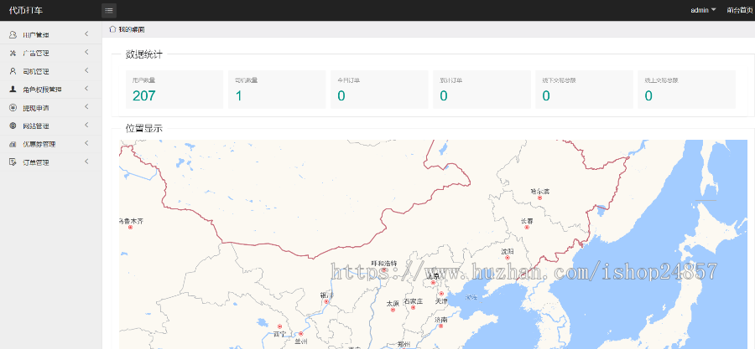Click the 网站管理 globe icon
The height and width of the screenshot is (349, 755).
13,126
